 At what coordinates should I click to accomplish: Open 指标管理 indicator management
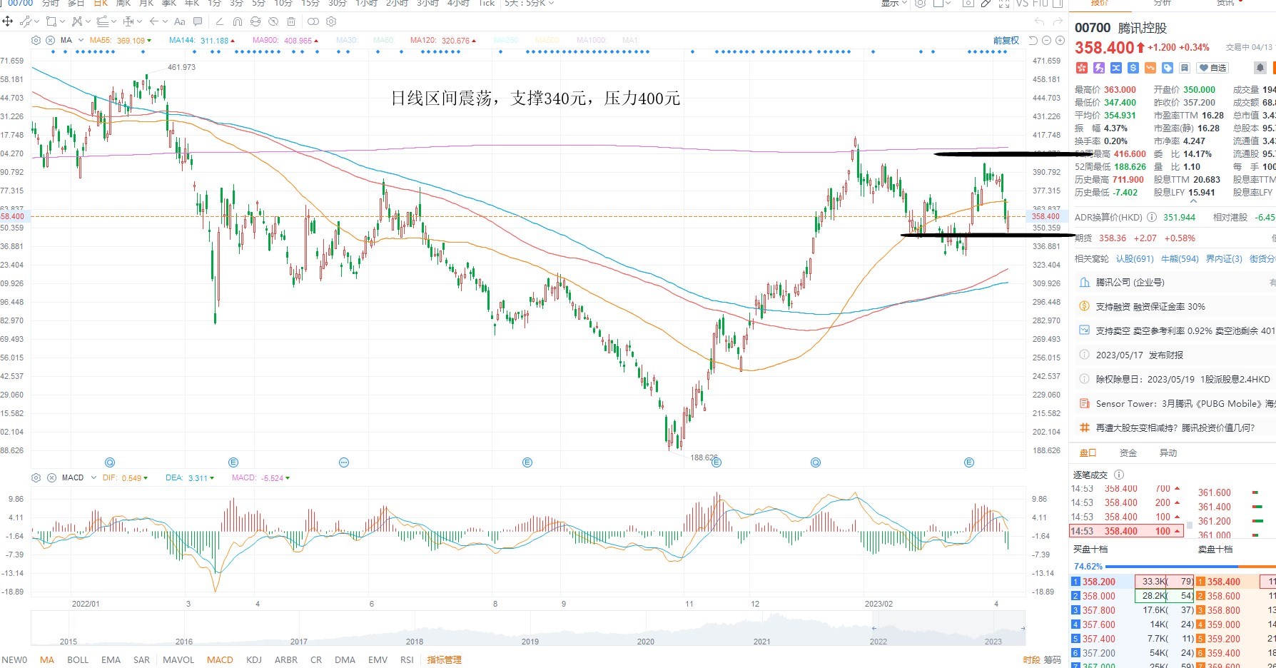[445, 660]
